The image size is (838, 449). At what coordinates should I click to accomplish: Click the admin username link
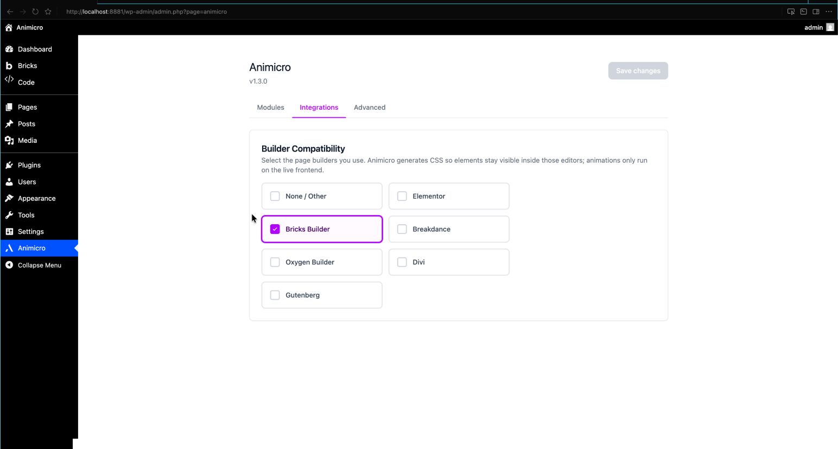(814, 28)
